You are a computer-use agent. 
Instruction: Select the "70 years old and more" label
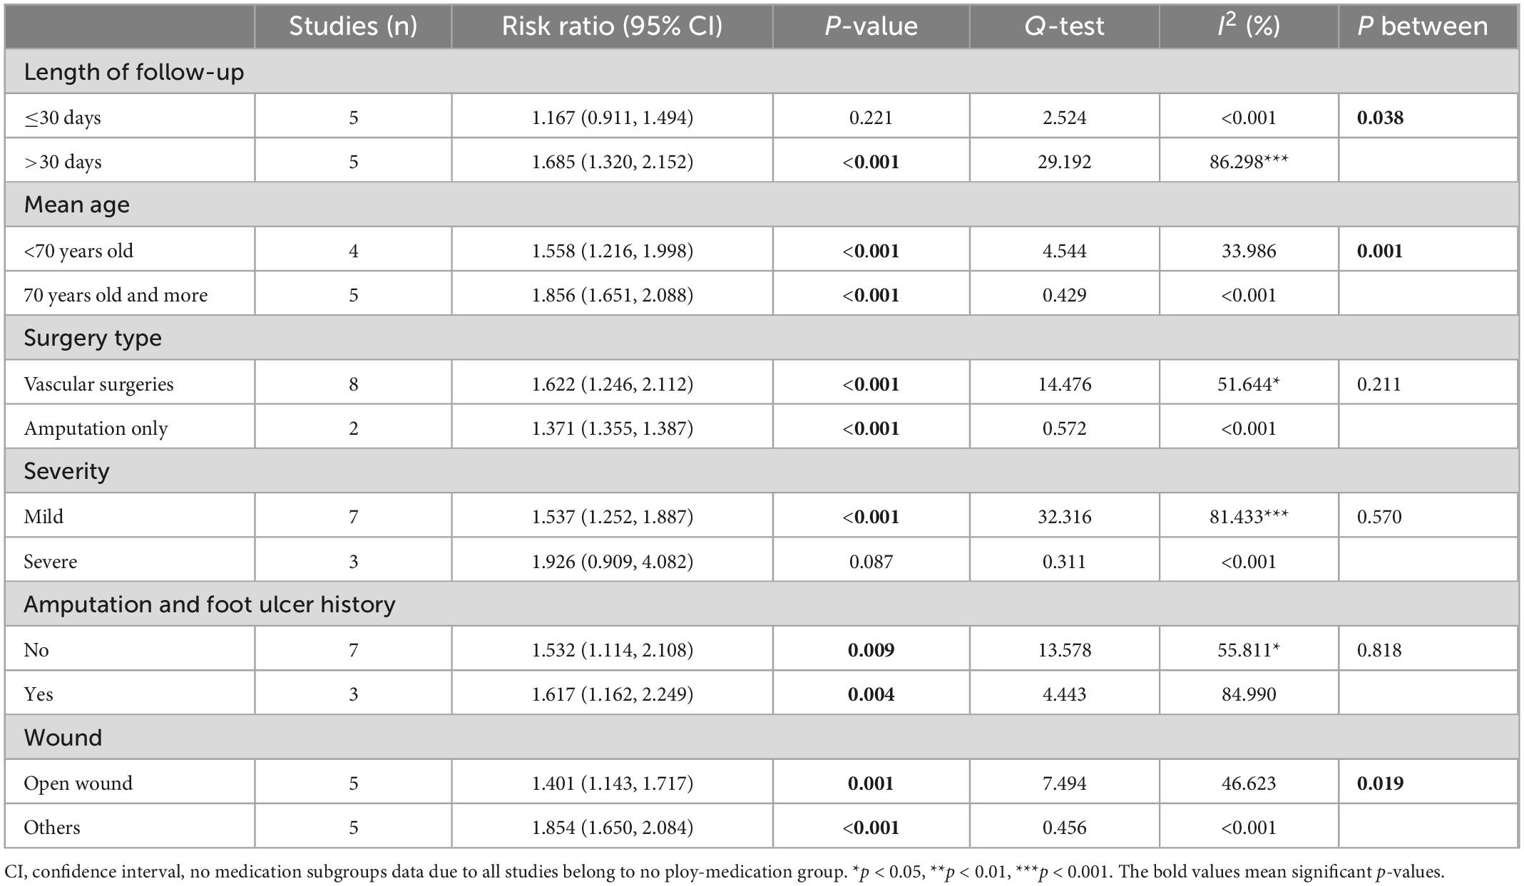[x=116, y=295]
